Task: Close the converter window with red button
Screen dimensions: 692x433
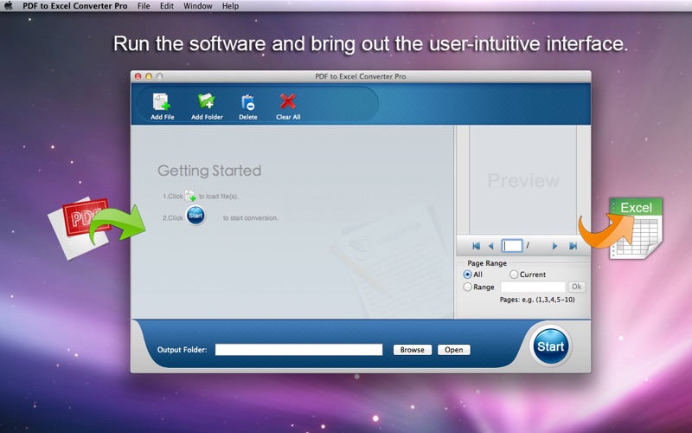Action: click(x=138, y=76)
